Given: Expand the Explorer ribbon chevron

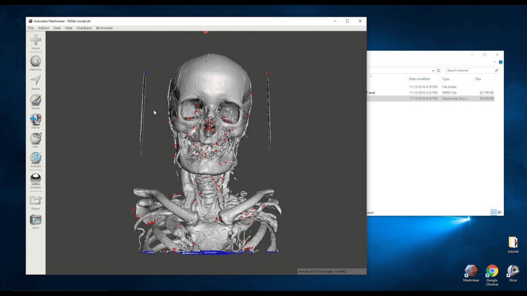Looking at the screenshot, I should pos(494,62).
